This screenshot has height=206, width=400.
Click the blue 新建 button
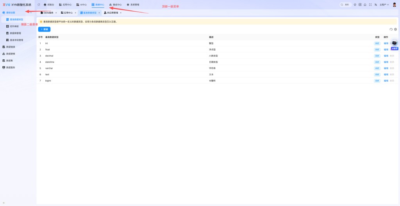pos(45,29)
